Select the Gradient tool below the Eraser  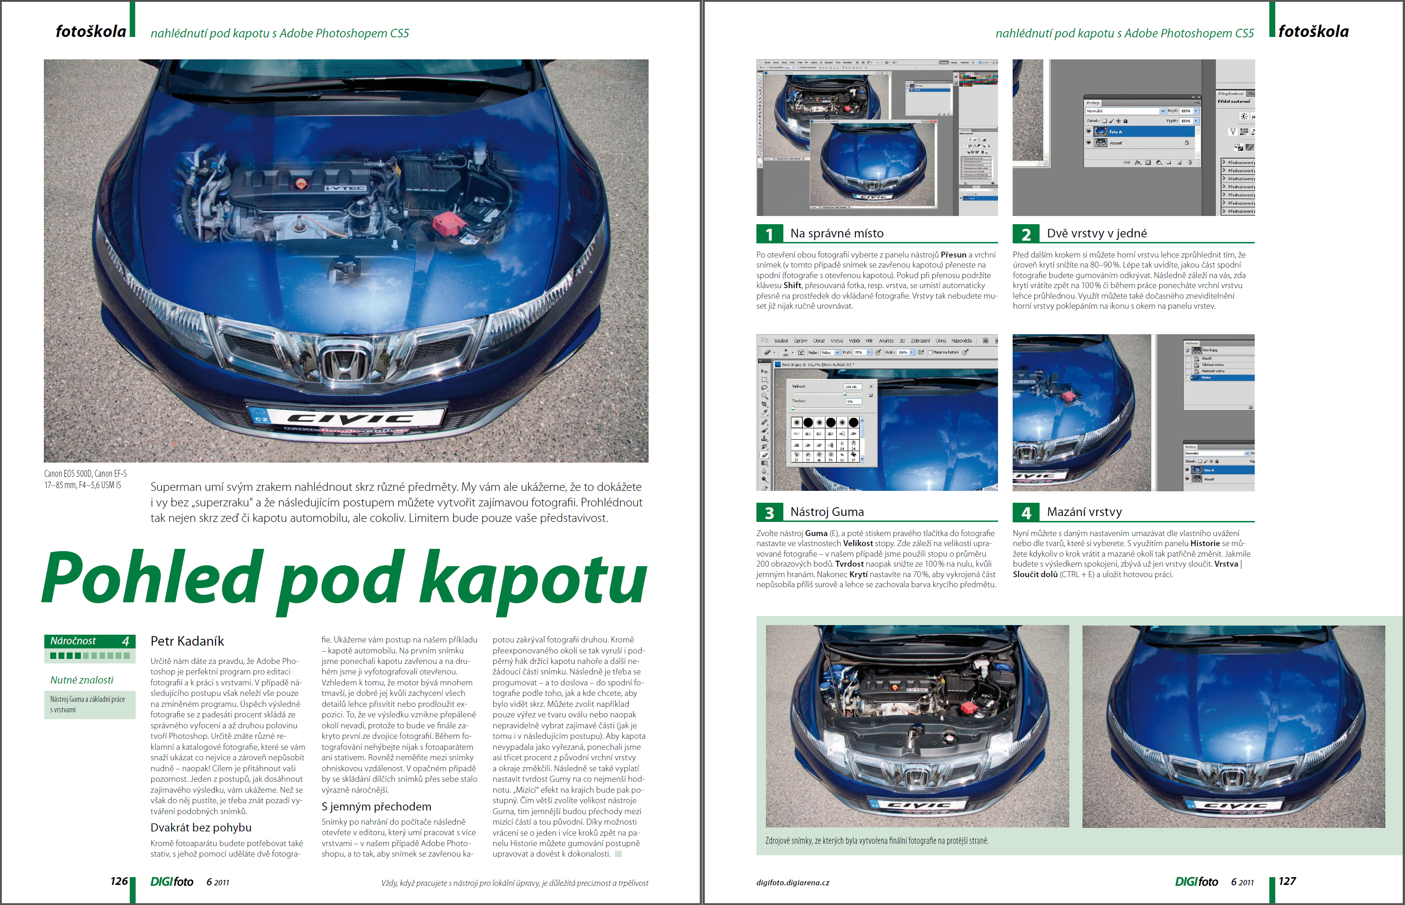[764, 463]
